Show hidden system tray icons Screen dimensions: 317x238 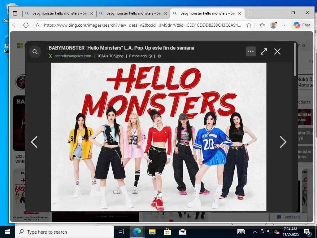pos(255,232)
